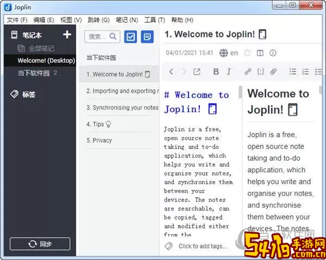This screenshot has height=260, width=326.
Task: Open the 文件 (F) menu
Action: [x=17, y=20]
